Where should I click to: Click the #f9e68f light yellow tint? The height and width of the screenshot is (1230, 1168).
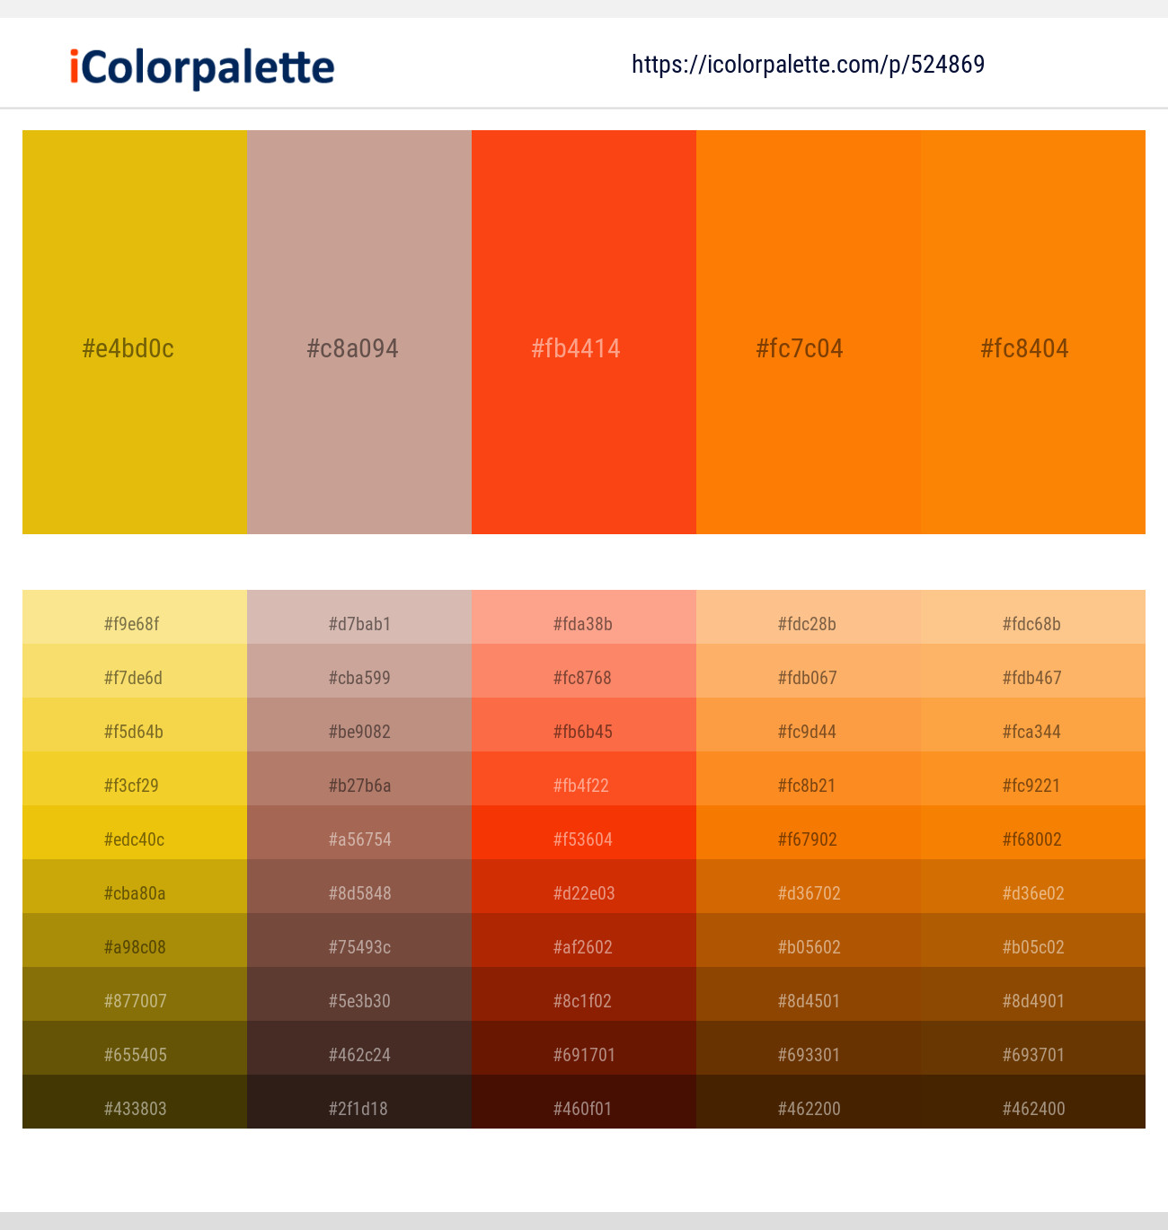coord(135,617)
